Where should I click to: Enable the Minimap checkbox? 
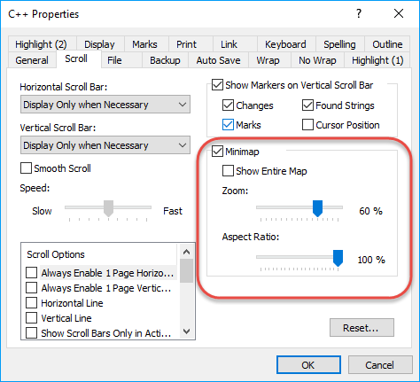[217, 152]
